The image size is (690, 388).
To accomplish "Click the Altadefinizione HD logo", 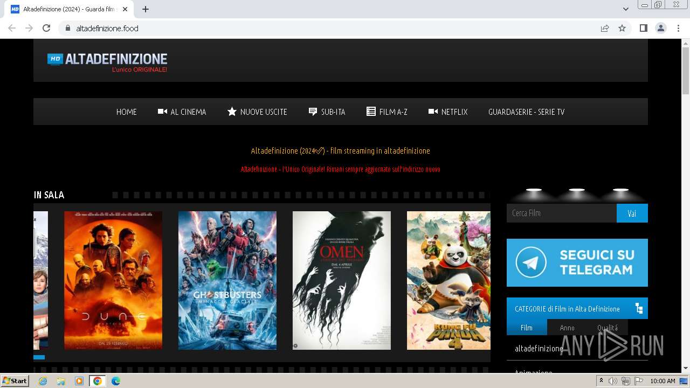I will [x=107, y=62].
